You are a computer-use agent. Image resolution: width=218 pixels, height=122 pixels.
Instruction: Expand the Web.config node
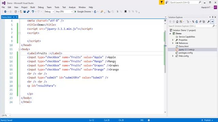(173, 56)
